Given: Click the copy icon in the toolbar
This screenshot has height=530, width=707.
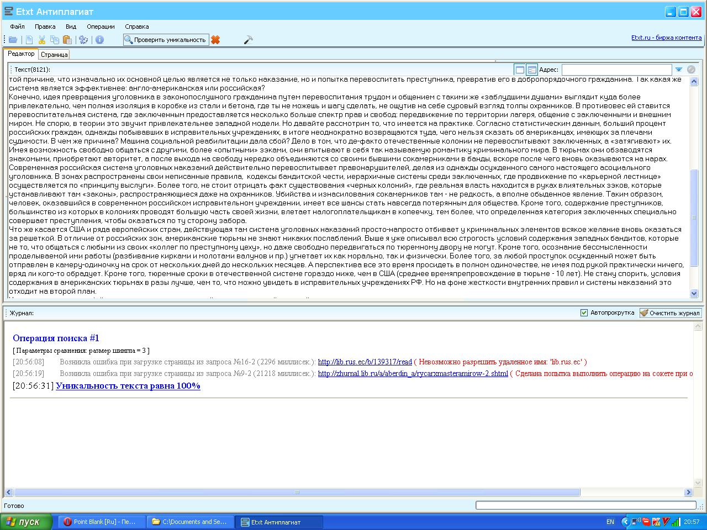Looking at the screenshot, I should coord(55,40).
